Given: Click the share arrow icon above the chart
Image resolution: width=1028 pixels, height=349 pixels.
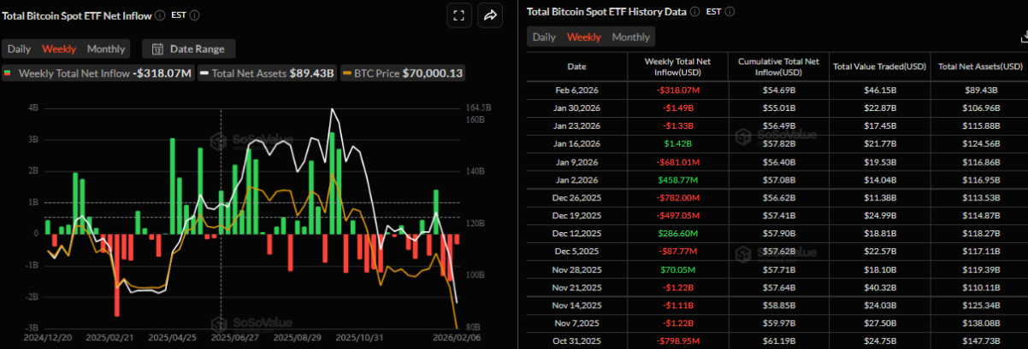Looking at the screenshot, I should [491, 15].
